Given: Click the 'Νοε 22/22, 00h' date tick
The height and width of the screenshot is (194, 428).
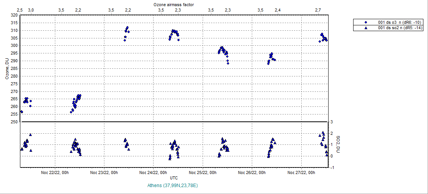Looking at the screenshot, I should point(55,173).
